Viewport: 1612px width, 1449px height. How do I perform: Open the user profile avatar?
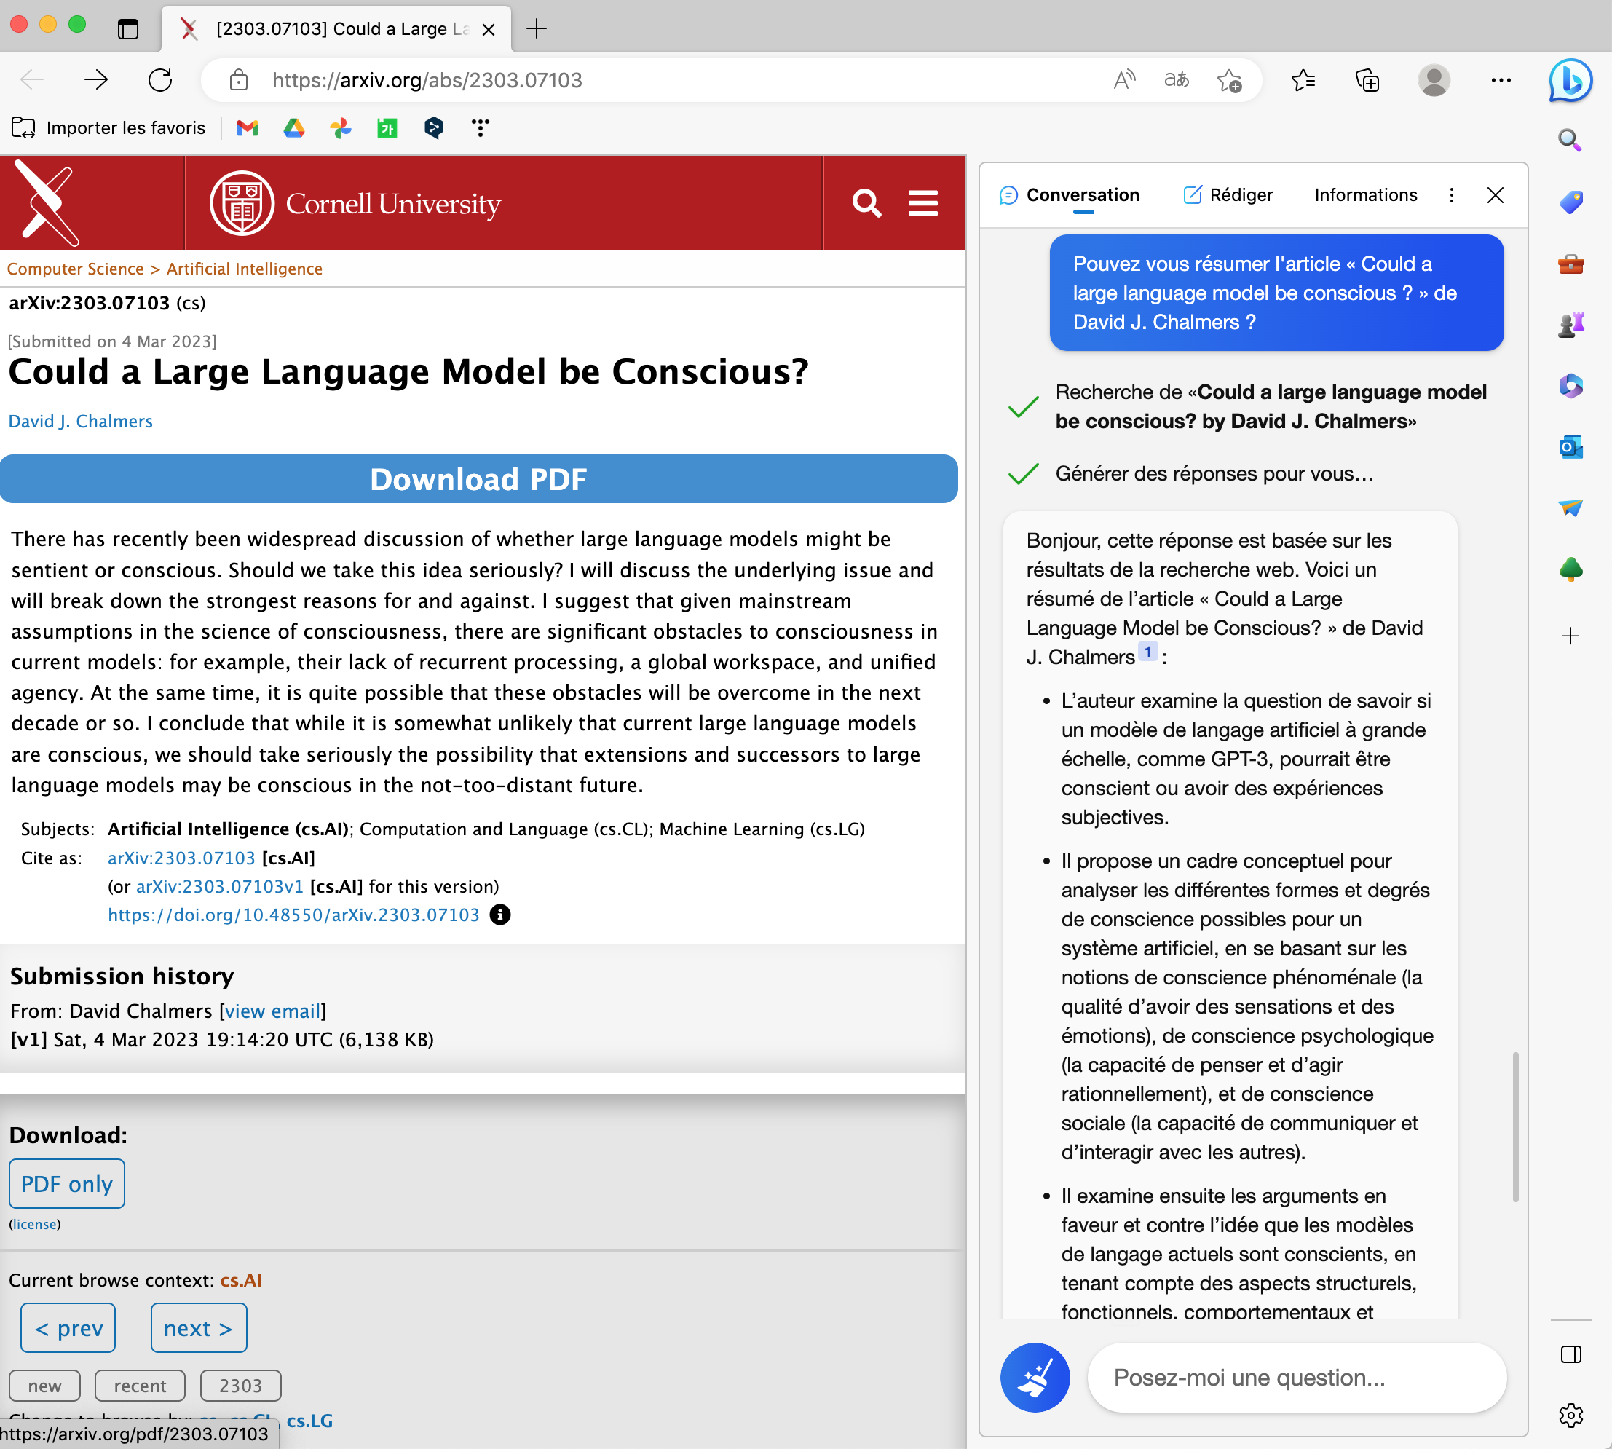pos(1434,79)
